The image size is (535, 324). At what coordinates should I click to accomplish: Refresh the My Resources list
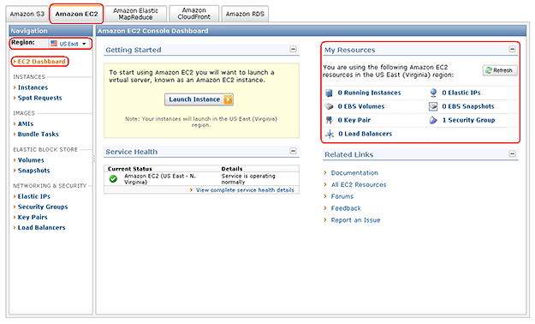(x=500, y=70)
